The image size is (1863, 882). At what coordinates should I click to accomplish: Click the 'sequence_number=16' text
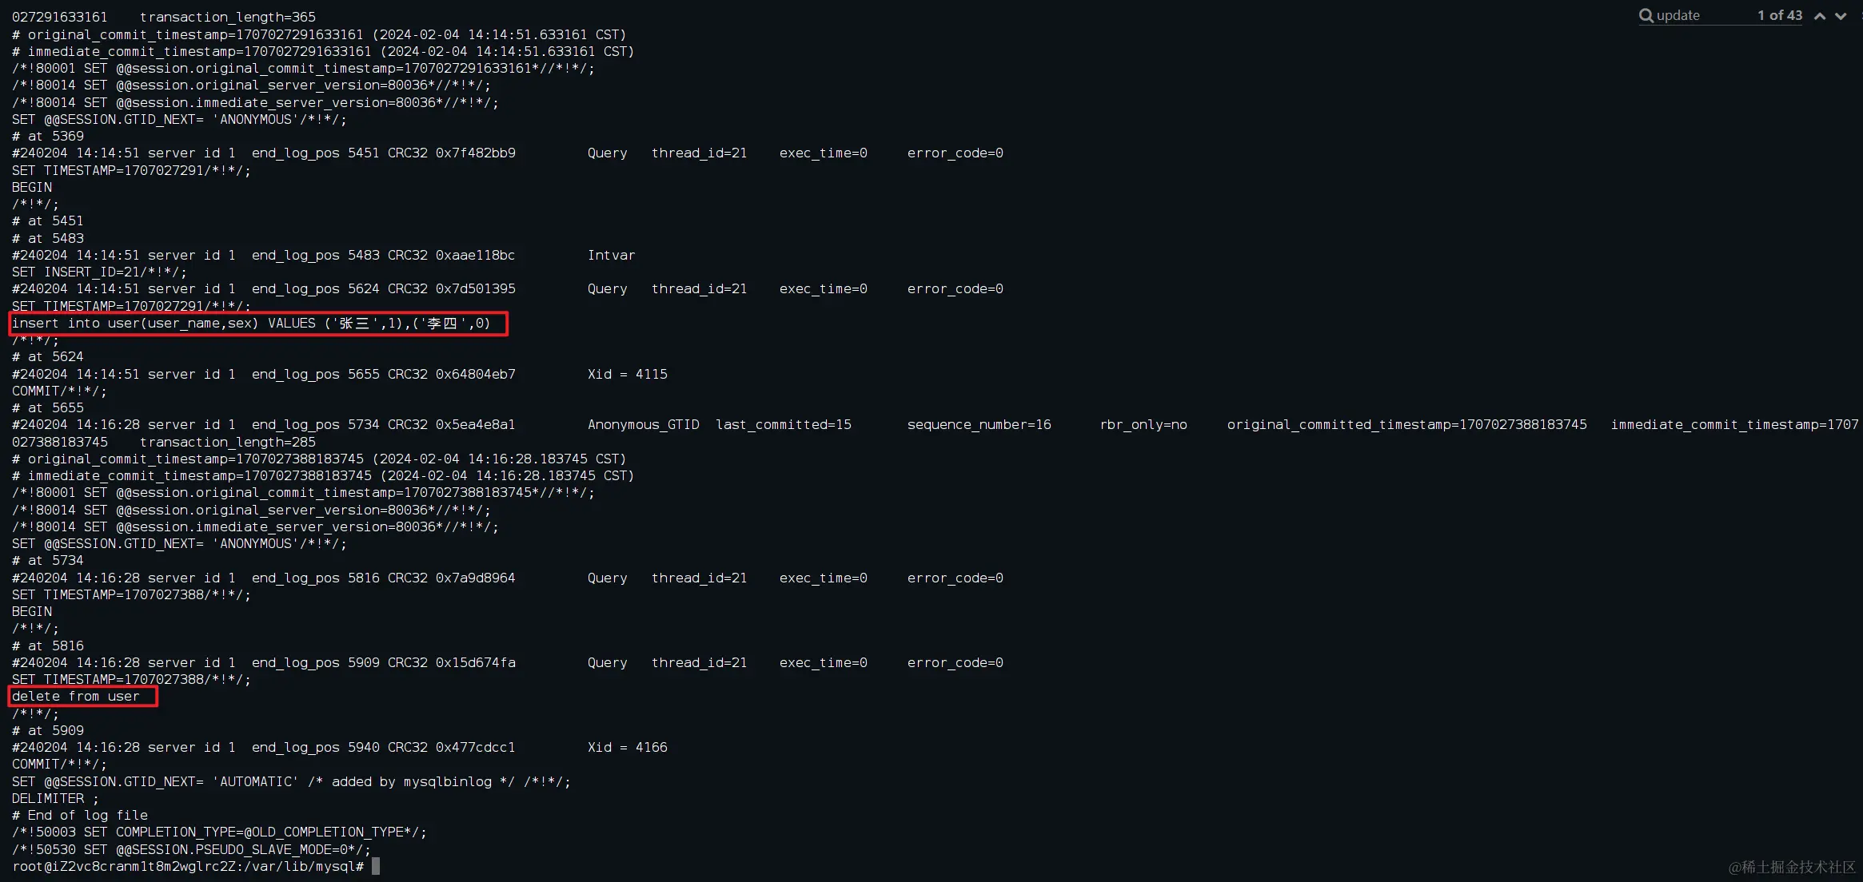(x=979, y=424)
